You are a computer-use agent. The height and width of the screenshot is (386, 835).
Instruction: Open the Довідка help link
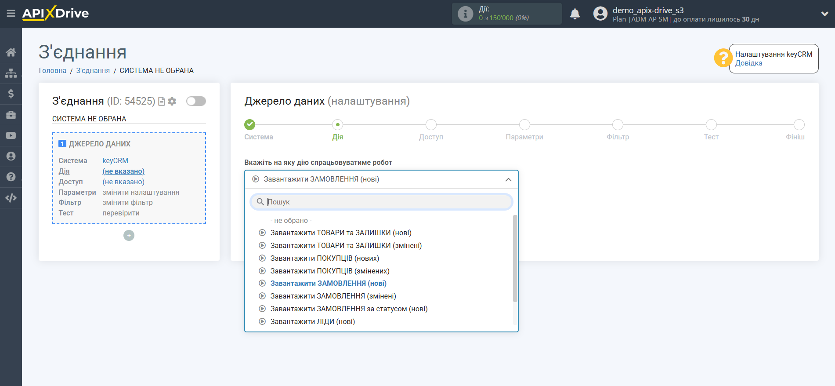point(749,63)
